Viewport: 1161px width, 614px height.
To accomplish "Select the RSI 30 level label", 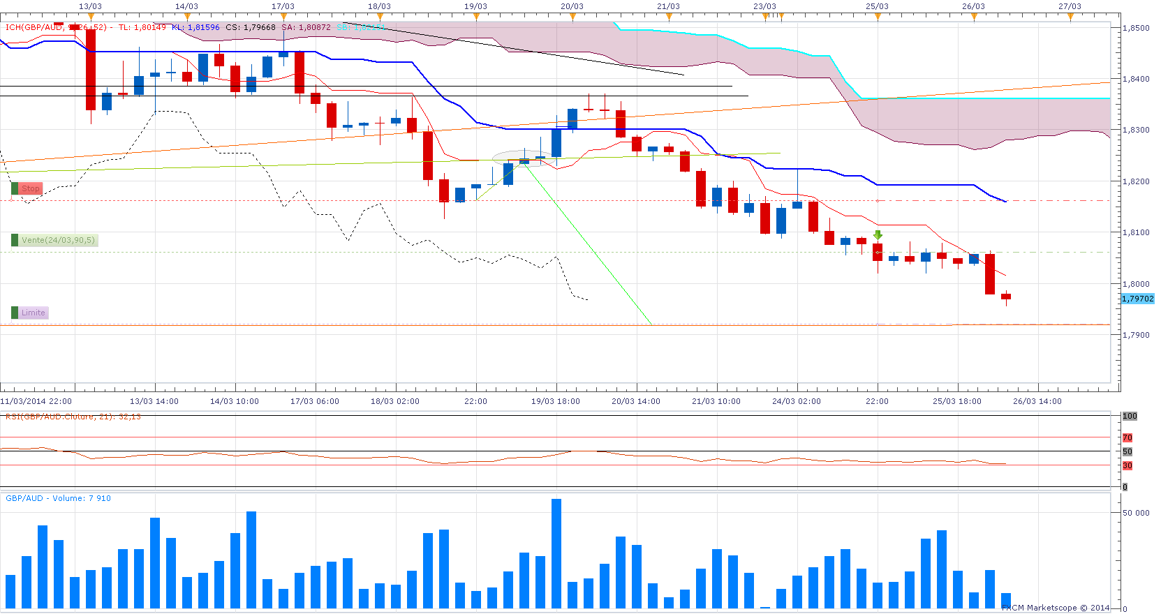I will pos(1127,465).
